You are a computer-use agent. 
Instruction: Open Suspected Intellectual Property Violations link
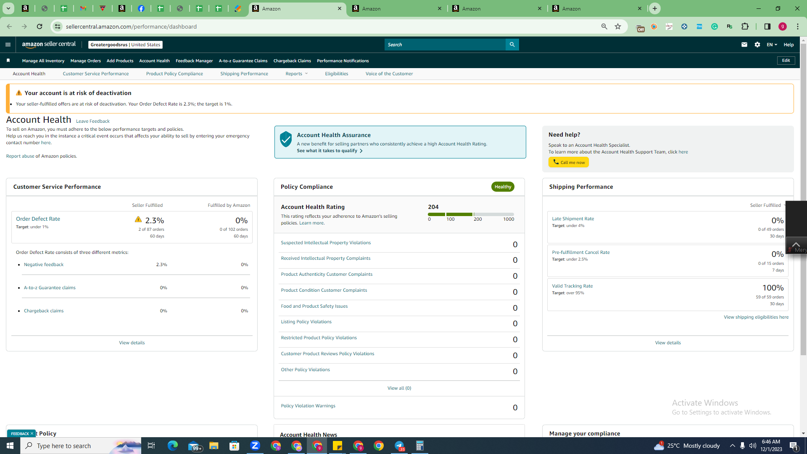tap(326, 243)
